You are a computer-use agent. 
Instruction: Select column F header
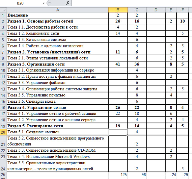tap(182, 10)
